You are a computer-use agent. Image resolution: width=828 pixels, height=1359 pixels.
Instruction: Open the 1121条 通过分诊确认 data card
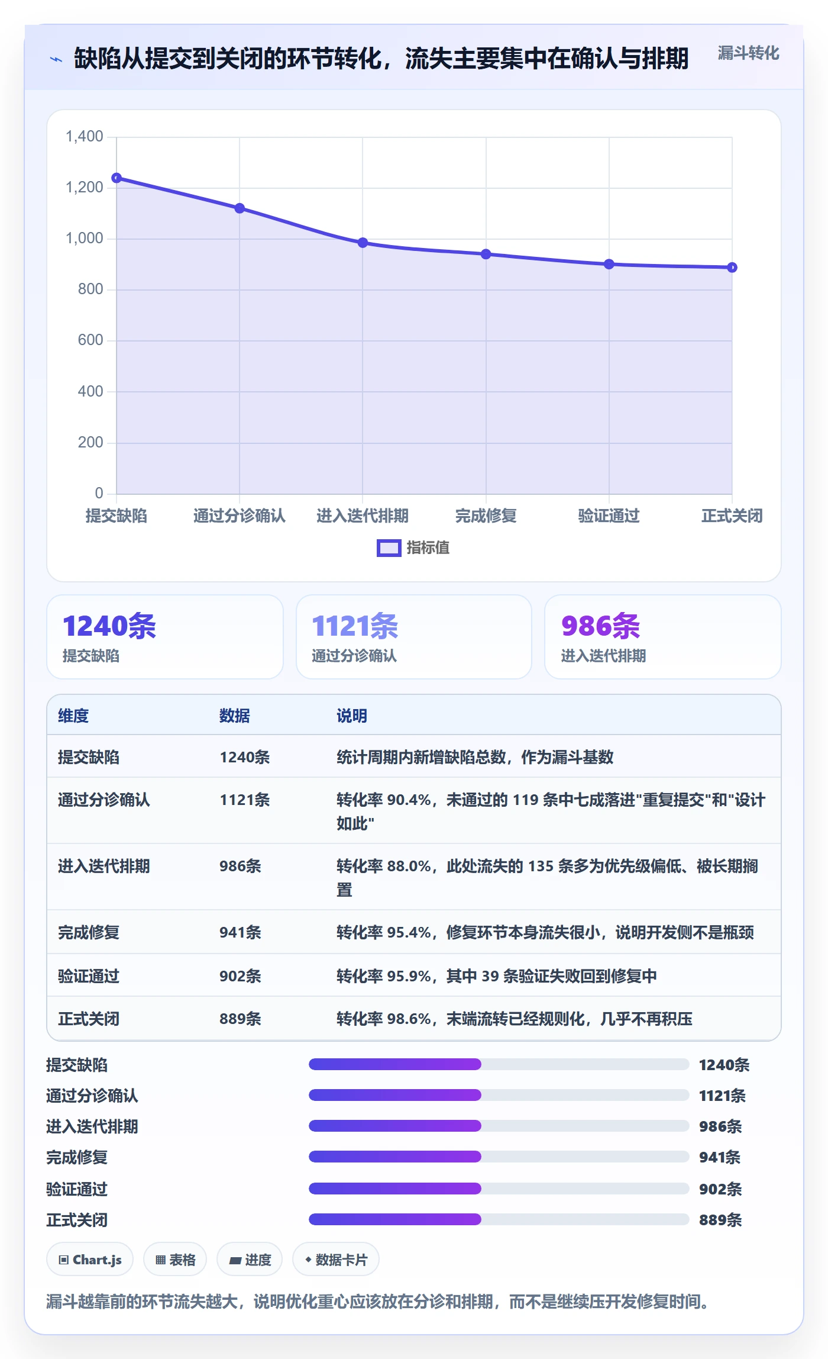click(x=413, y=637)
